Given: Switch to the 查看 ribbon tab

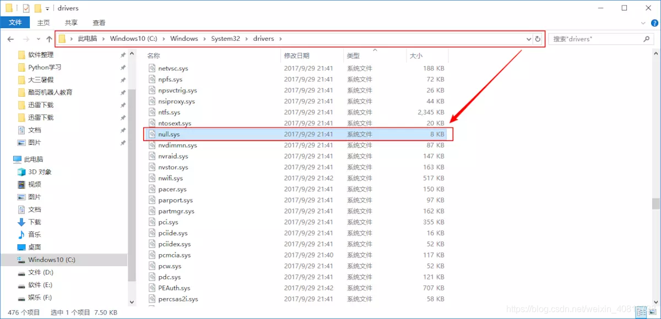Looking at the screenshot, I should click(x=99, y=23).
